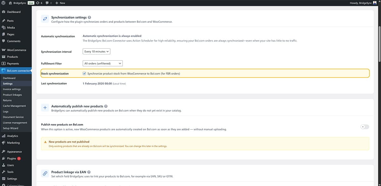The height and width of the screenshot is (186, 381).
Task: Open the Setup Wizard link
Action: pyautogui.click(x=11, y=128)
